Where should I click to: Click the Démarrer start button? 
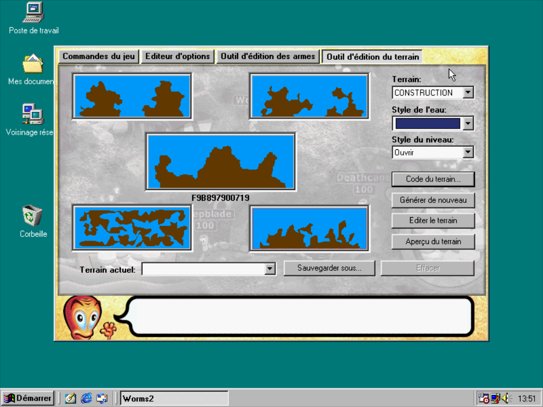pos(28,399)
